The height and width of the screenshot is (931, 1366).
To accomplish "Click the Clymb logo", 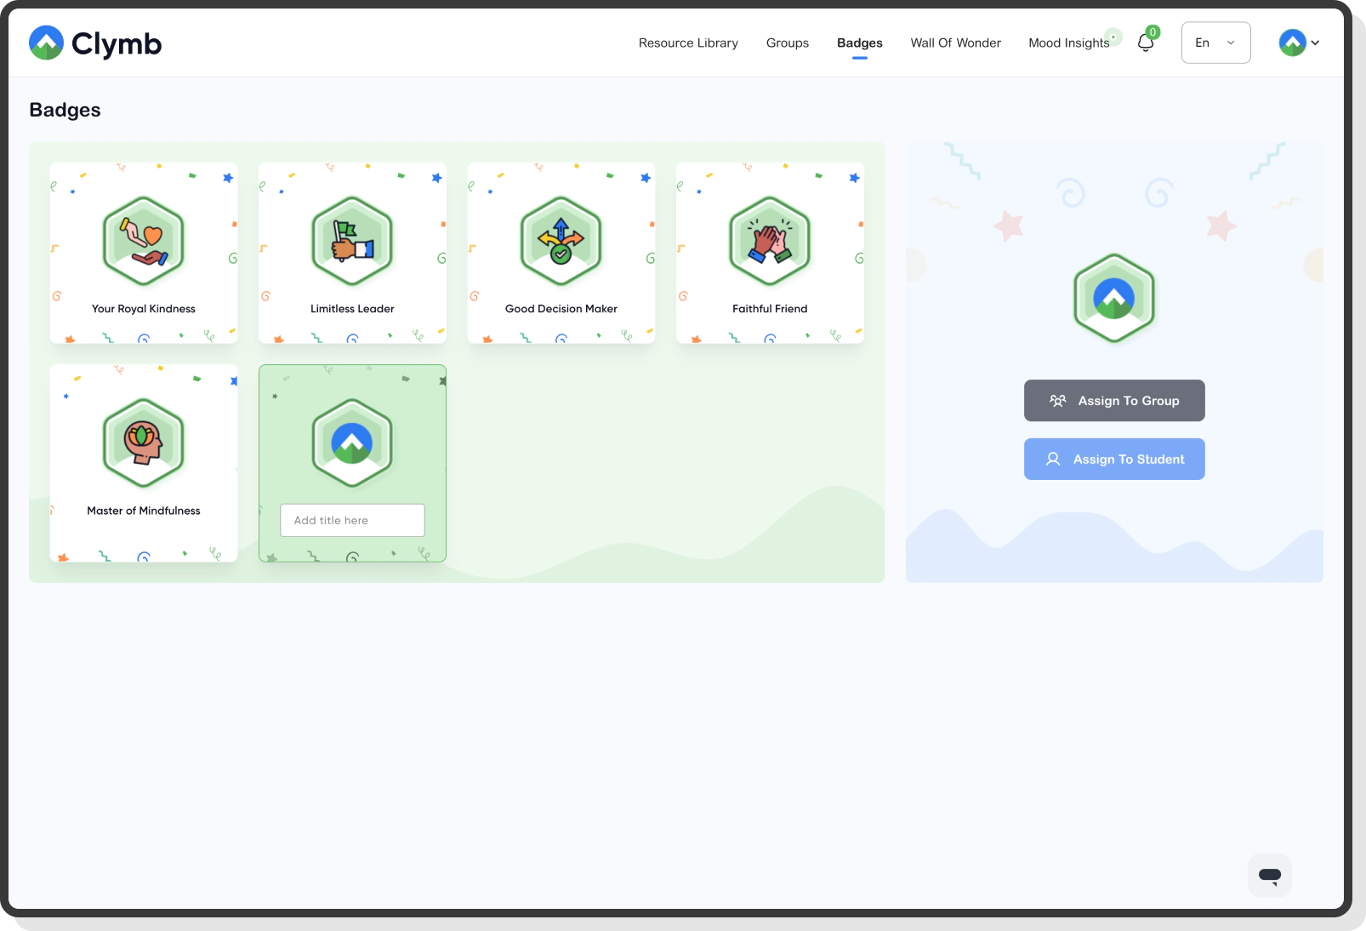I will tap(94, 42).
